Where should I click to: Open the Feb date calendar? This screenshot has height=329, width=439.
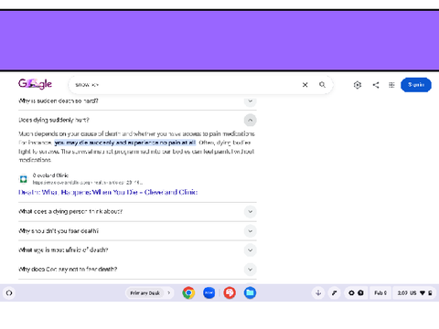[380, 293]
